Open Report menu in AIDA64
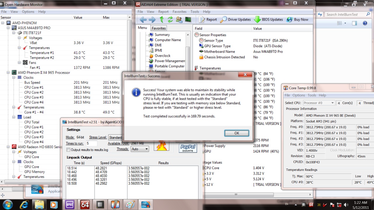Viewport: 374px width, 210px height. click(x=163, y=12)
